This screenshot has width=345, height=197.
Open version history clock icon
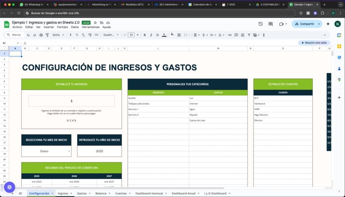(x=260, y=24)
